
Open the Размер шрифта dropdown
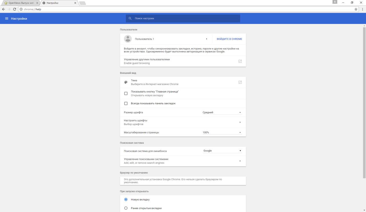pyautogui.click(x=222, y=112)
